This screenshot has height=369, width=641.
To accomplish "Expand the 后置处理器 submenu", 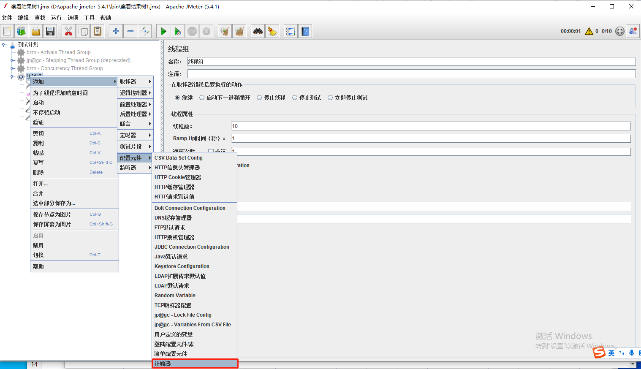I will pyautogui.click(x=135, y=114).
